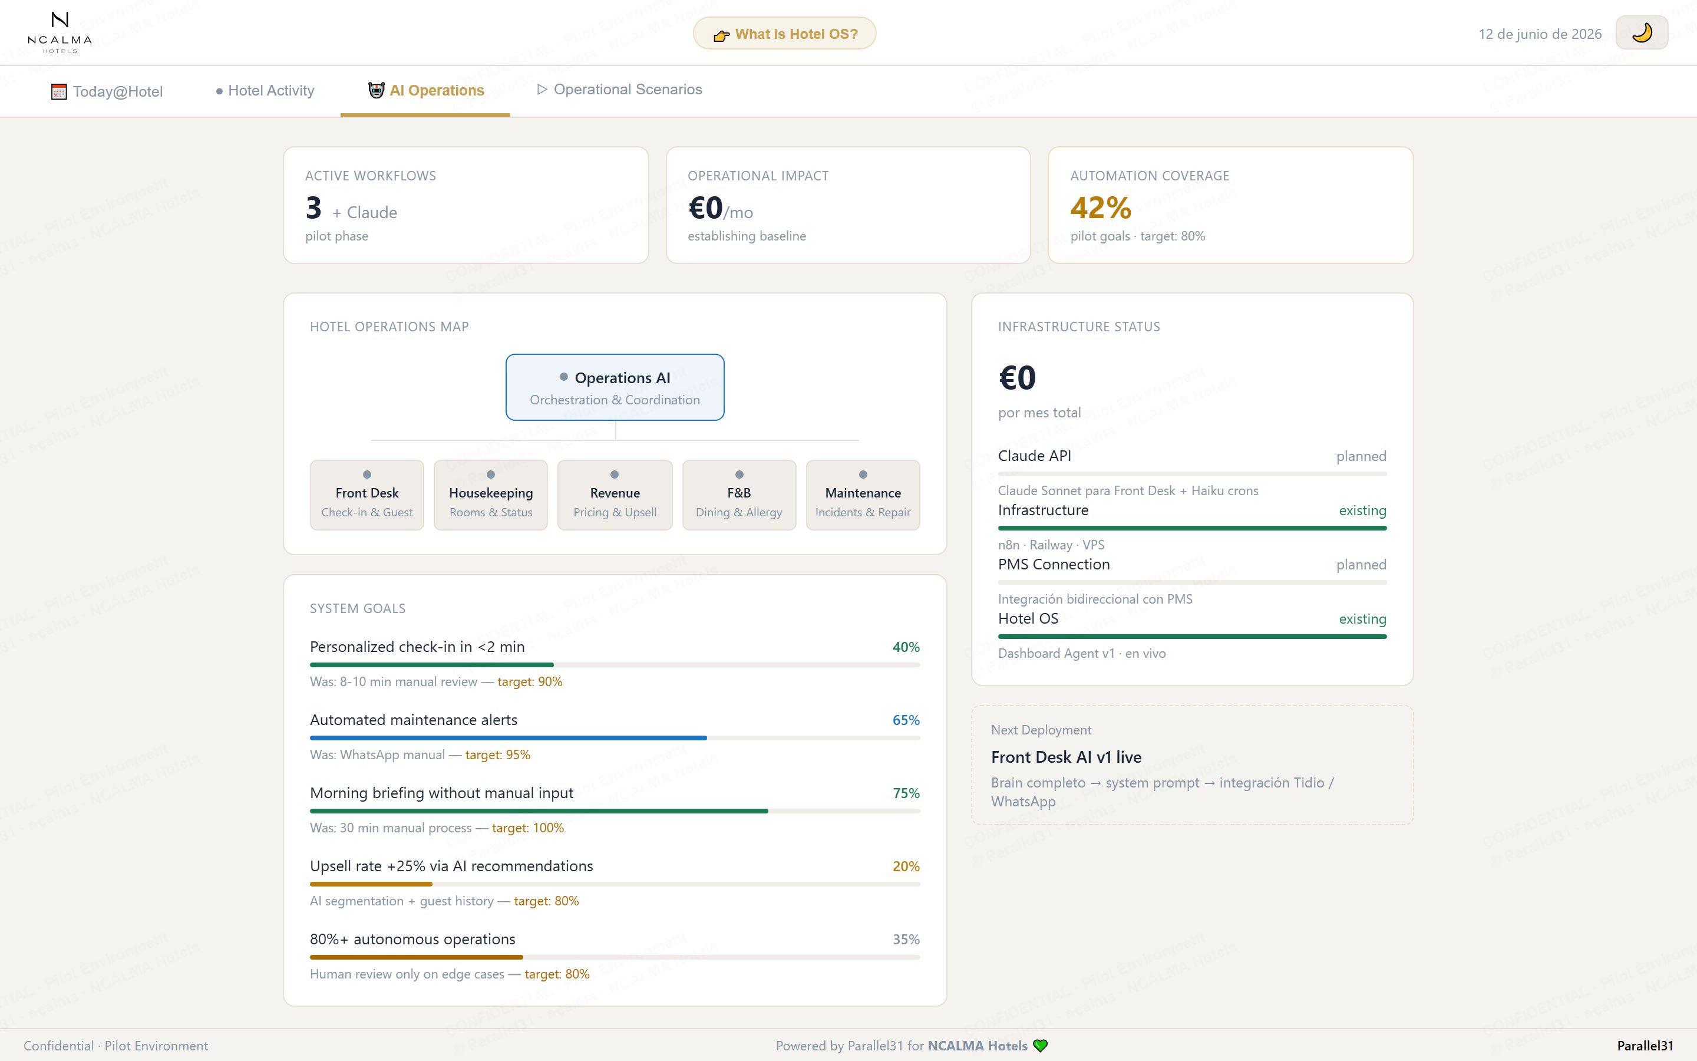Click the status dot in Operations AI node
This screenshot has width=1697, height=1061.
(564, 377)
